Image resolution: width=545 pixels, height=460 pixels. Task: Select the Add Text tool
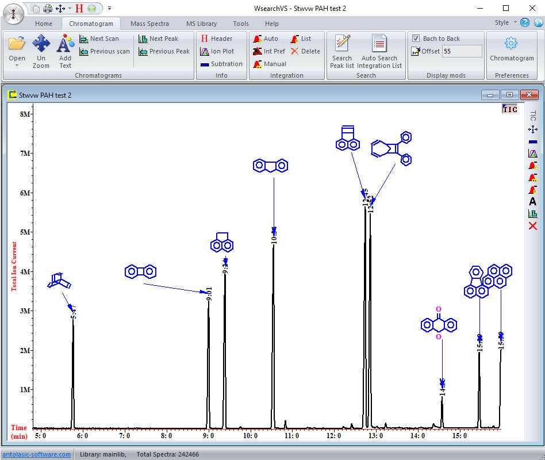(x=65, y=51)
